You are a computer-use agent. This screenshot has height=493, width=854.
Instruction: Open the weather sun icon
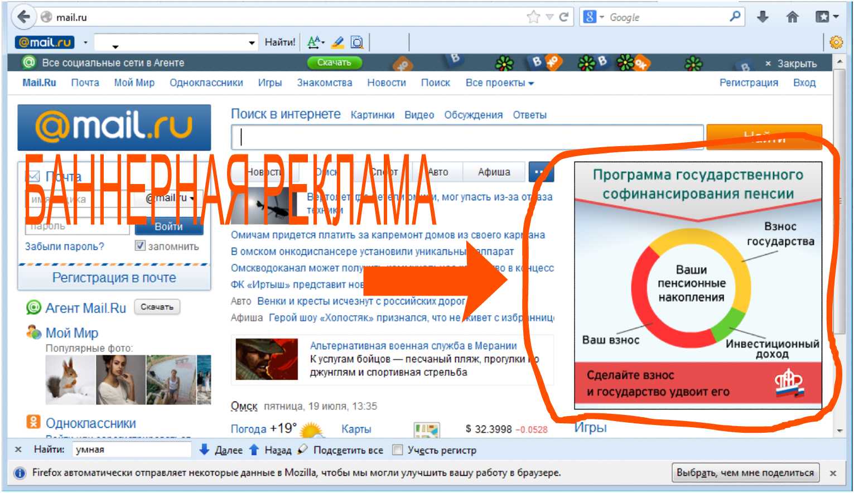(312, 429)
